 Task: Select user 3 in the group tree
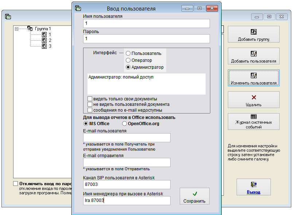(x=50, y=46)
